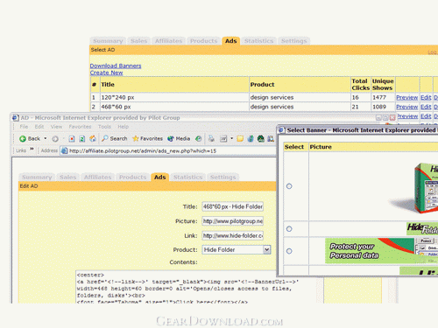Switch to the Settings tab in the background page
The image size is (438, 328).
[293, 41]
